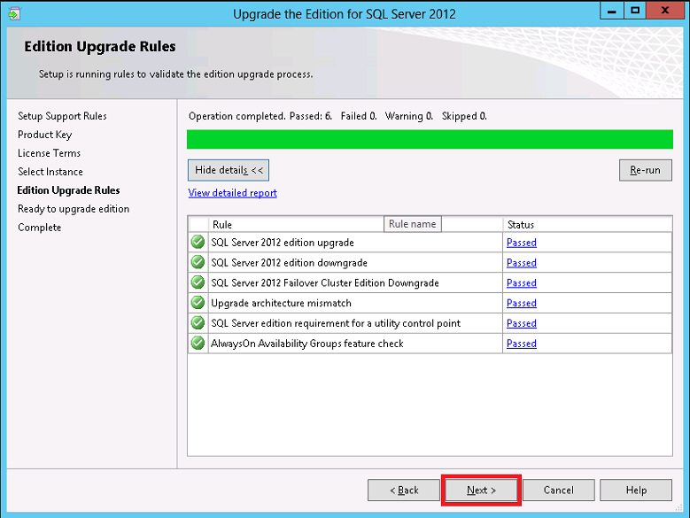
Task: Select the Complete step in sidebar
Action: [39, 228]
